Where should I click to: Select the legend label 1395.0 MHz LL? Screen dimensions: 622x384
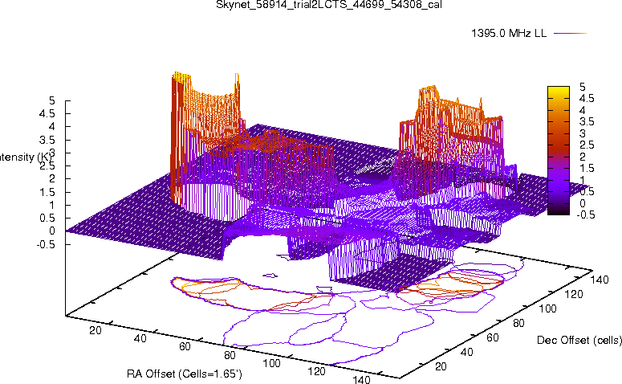pos(509,33)
